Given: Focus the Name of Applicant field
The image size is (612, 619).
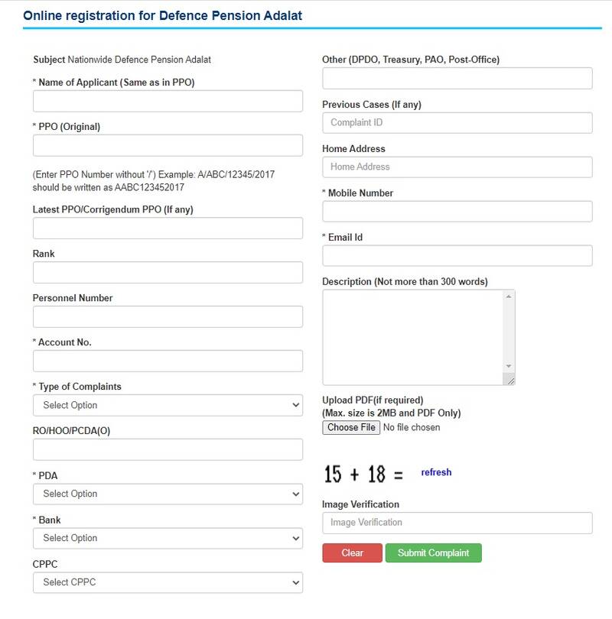Looking at the screenshot, I should [x=168, y=101].
